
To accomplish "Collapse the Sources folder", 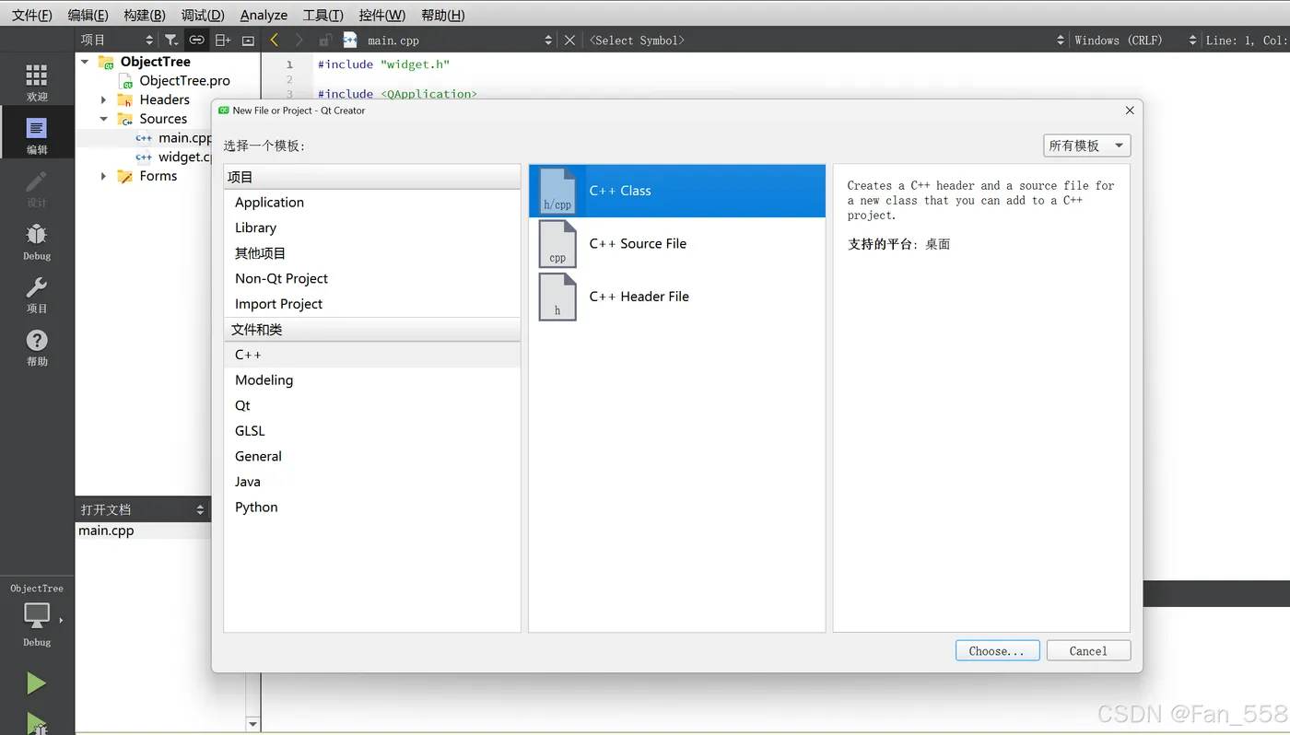I will pyautogui.click(x=103, y=119).
